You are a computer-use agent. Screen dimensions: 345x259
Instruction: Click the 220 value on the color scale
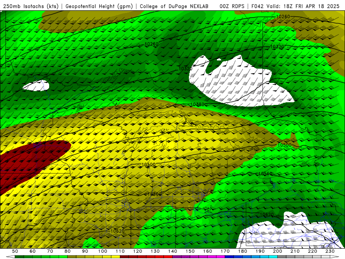coord(312,251)
